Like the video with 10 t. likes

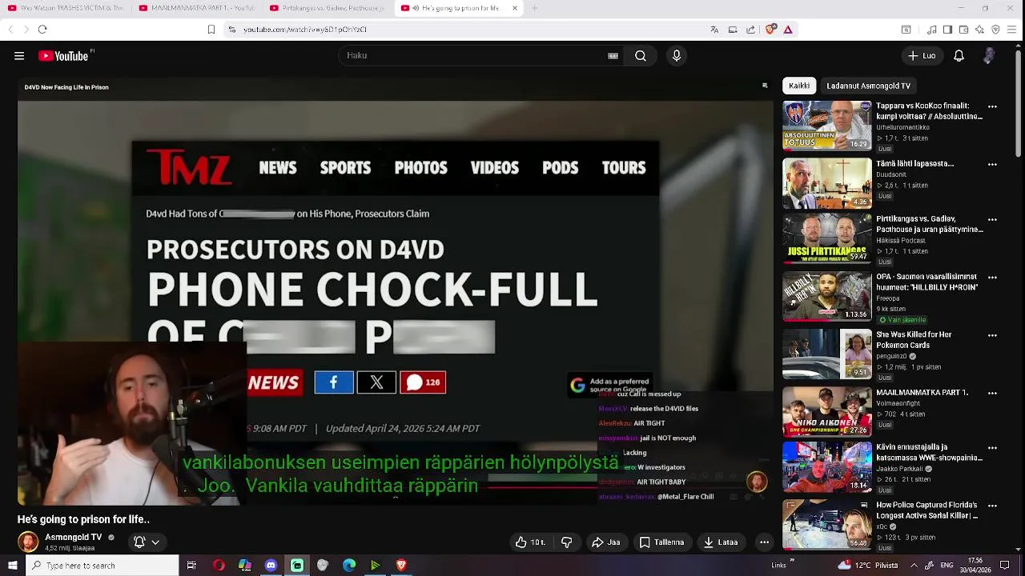click(x=530, y=542)
